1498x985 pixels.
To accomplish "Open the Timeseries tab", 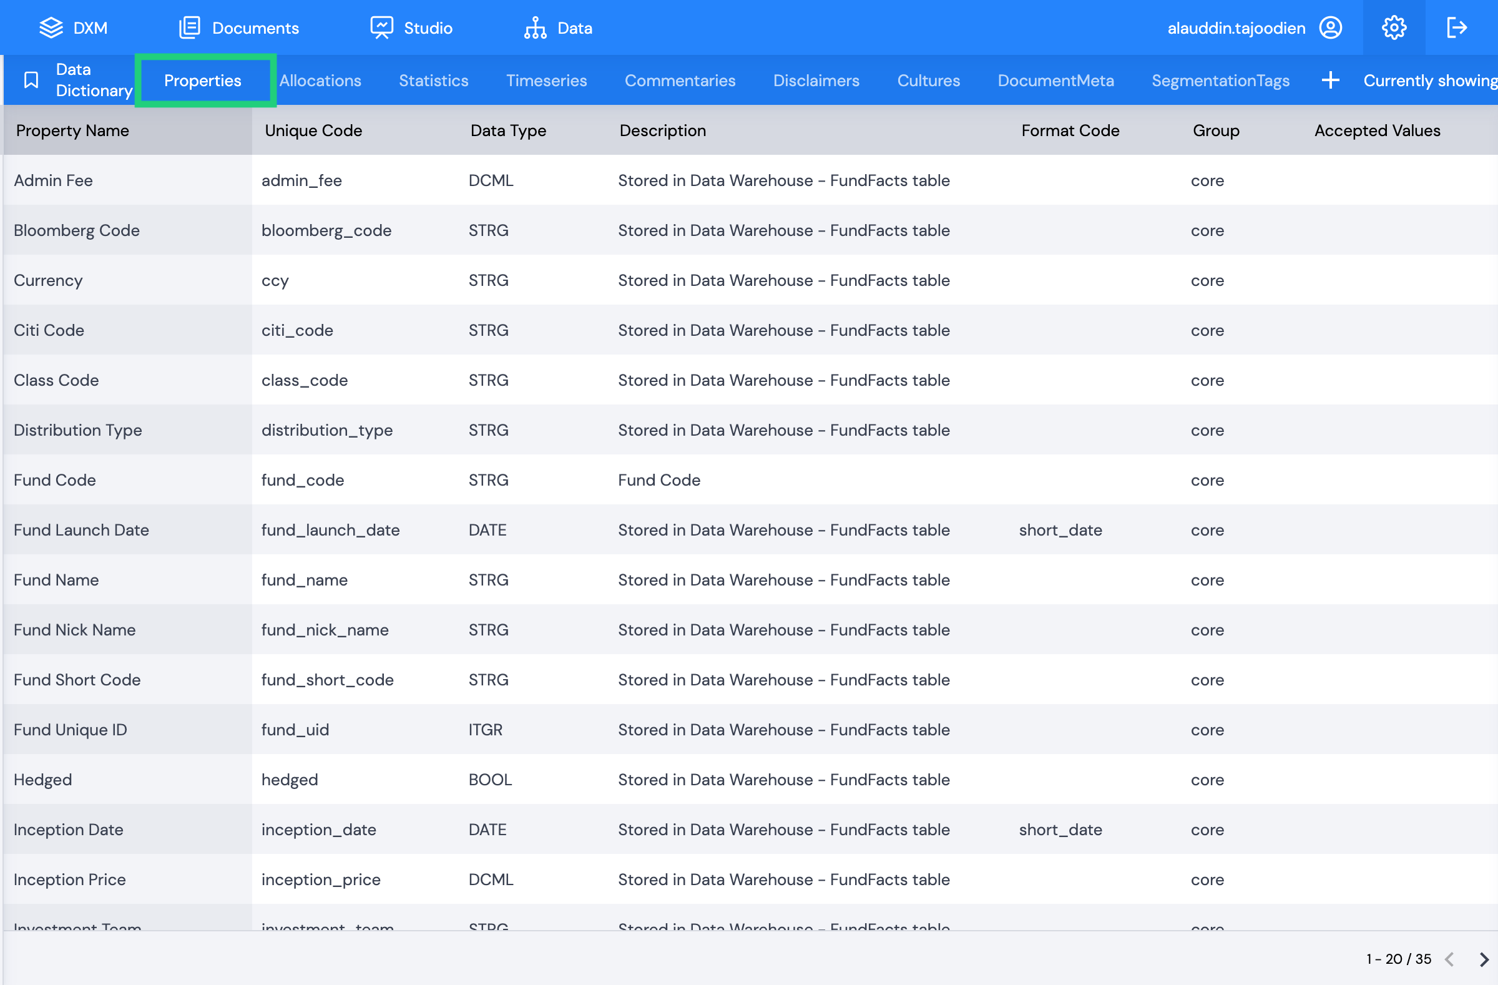I will point(546,81).
